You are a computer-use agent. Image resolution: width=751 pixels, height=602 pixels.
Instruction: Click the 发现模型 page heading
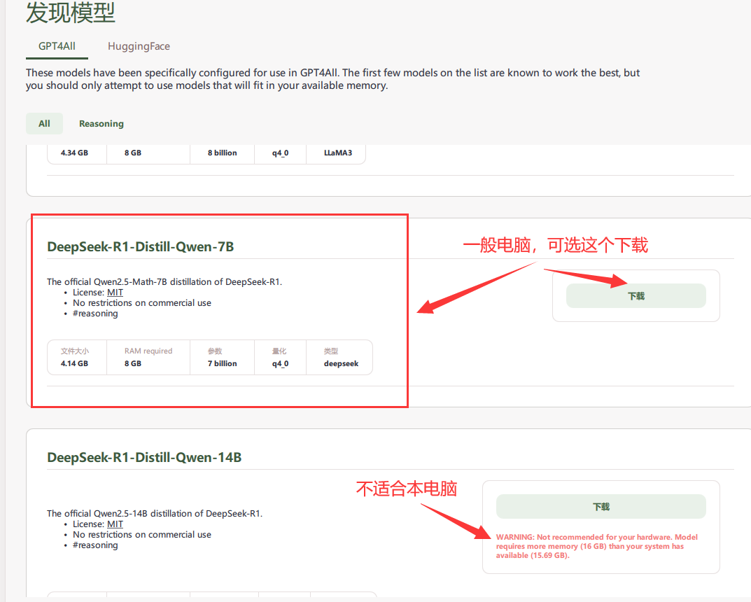[71, 13]
